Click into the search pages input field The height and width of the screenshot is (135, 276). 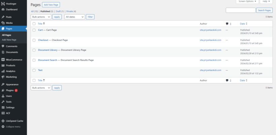click(241, 10)
